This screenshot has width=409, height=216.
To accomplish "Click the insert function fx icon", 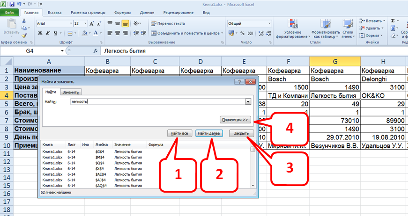I will click(96, 50).
